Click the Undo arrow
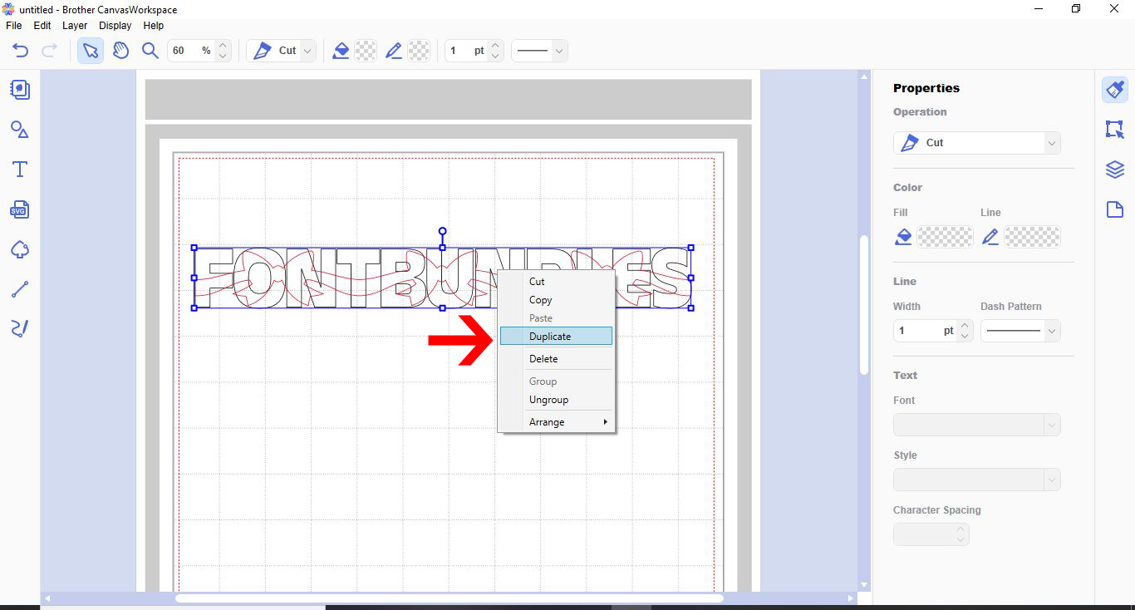The width and height of the screenshot is (1135, 610). pyautogui.click(x=19, y=51)
